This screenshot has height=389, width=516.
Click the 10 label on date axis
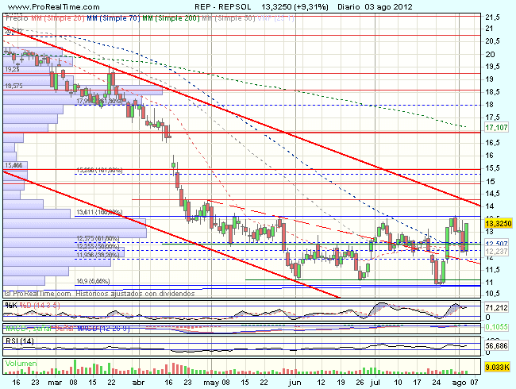(398, 383)
